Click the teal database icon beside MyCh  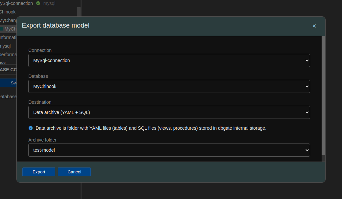pos(2,29)
